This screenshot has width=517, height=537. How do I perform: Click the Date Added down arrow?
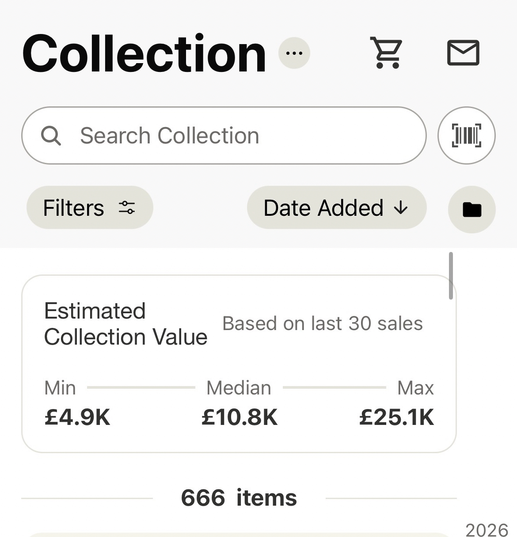click(401, 208)
